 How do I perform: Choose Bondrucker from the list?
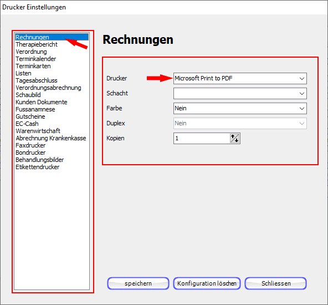click(x=30, y=152)
